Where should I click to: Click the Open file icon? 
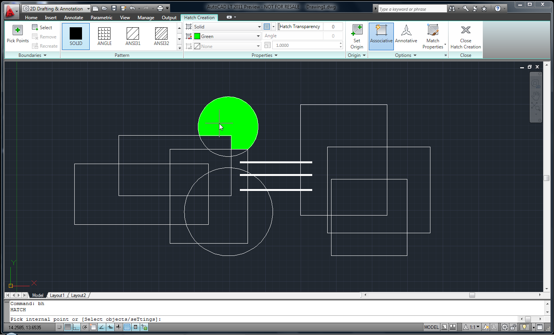pos(105,8)
